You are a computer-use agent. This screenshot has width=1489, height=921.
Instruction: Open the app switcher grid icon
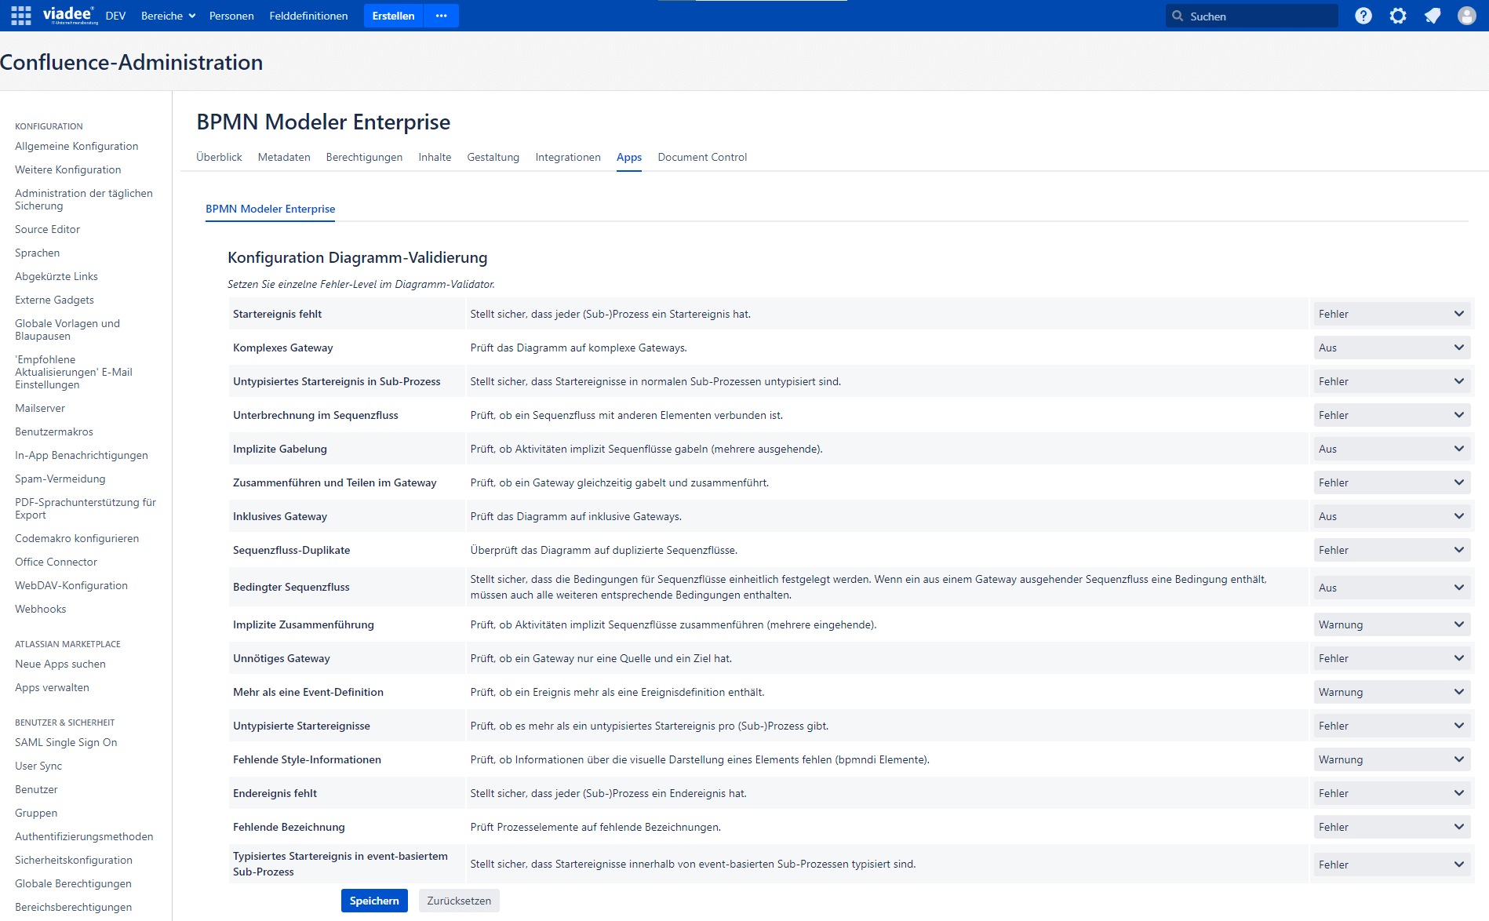[x=21, y=16]
